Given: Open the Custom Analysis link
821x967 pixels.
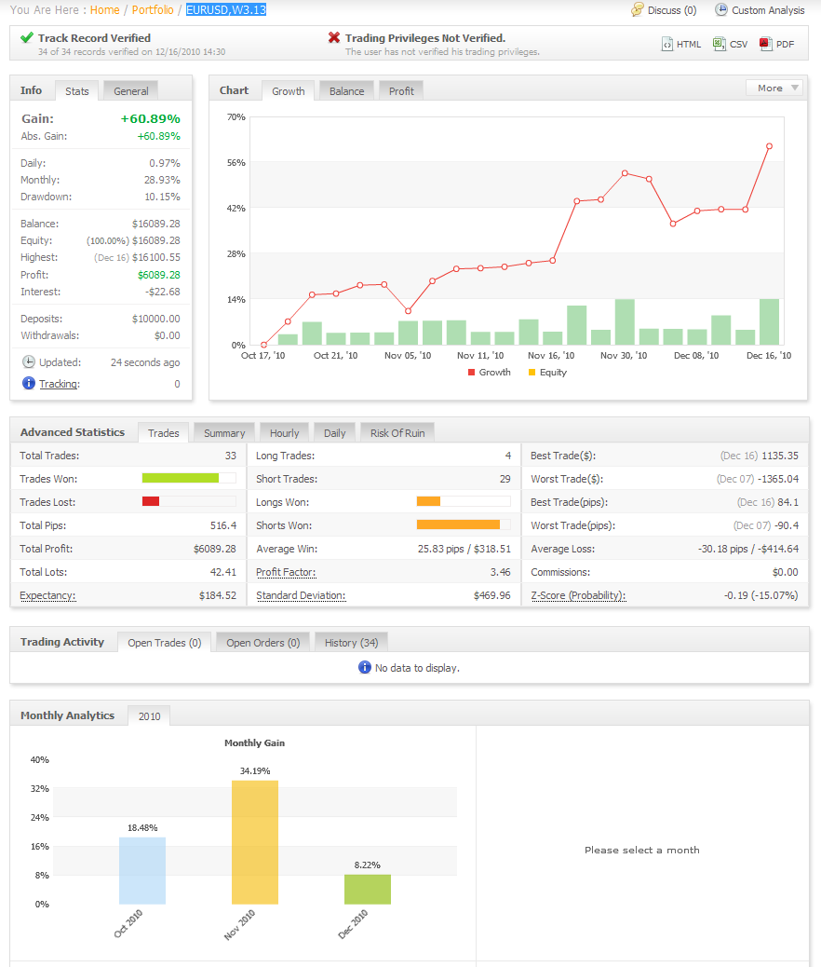Looking at the screenshot, I should click(768, 10).
